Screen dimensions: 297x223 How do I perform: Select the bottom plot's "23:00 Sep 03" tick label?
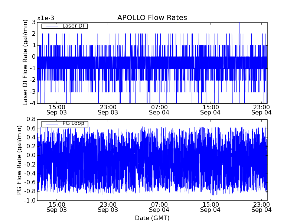pyautogui.click(x=108, y=207)
